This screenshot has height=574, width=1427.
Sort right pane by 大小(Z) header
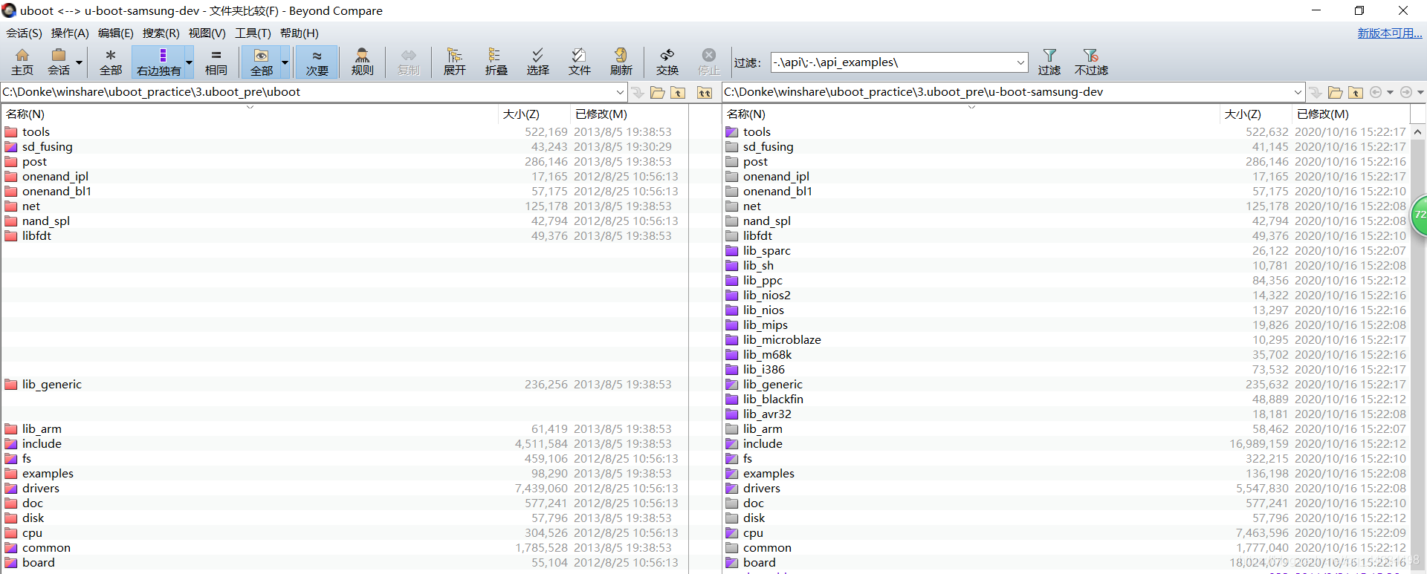click(1255, 114)
